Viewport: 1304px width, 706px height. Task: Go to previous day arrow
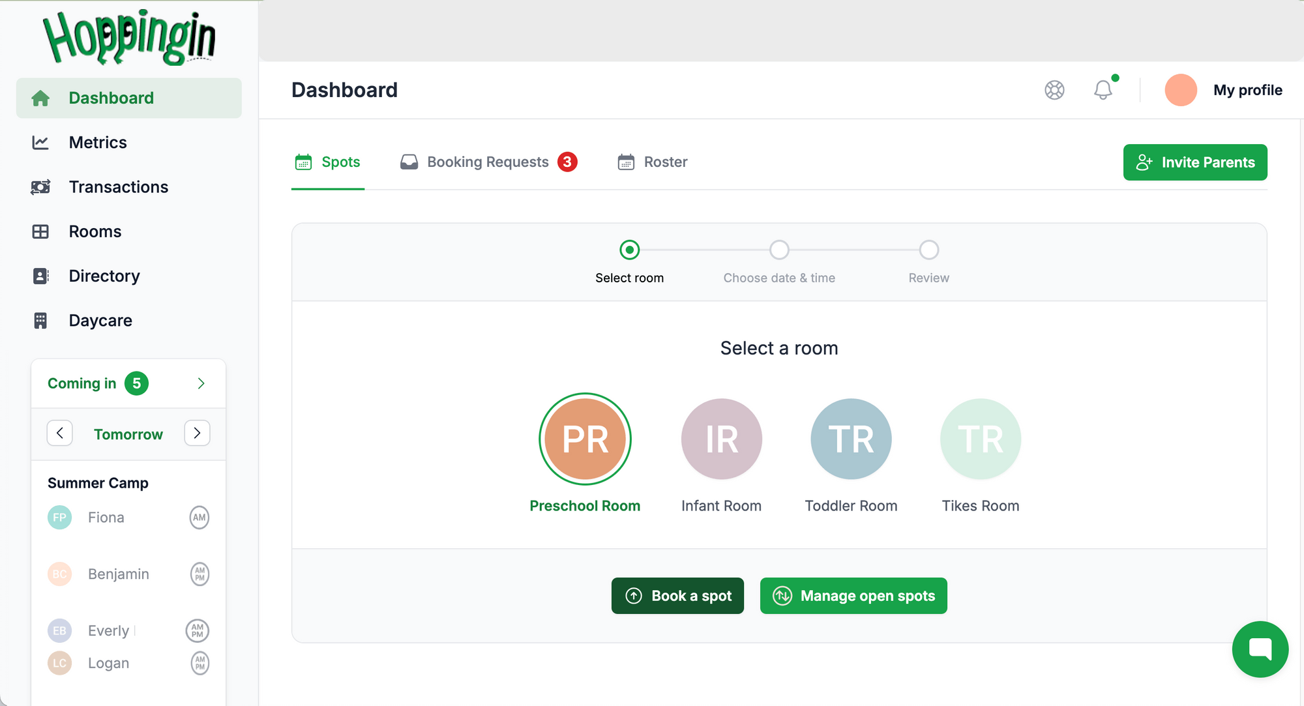60,434
